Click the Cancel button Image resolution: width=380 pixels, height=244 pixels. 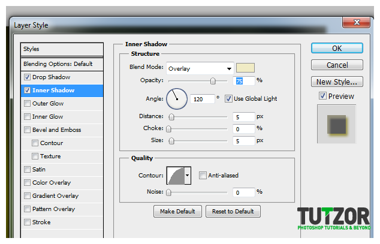337,65
